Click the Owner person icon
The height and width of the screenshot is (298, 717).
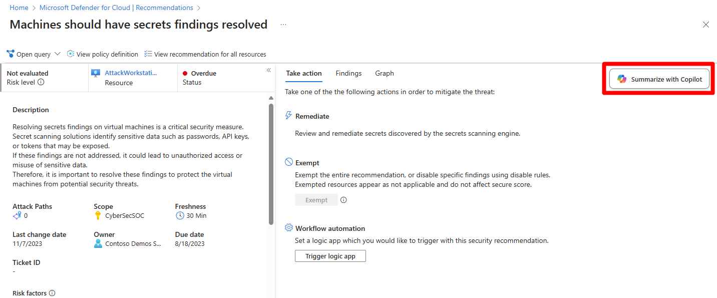pyautogui.click(x=98, y=243)
